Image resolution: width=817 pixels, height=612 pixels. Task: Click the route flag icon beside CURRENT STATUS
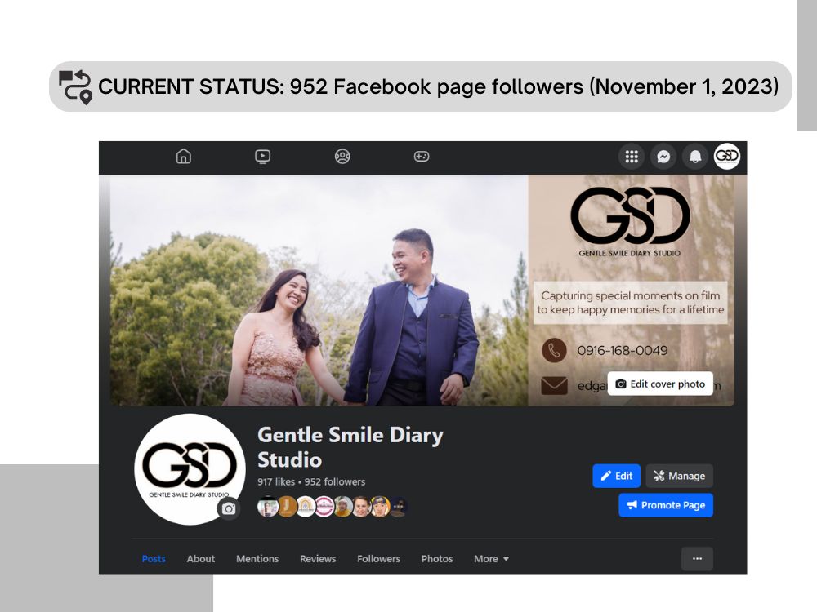pyautogui.click(x=75, y=87)
